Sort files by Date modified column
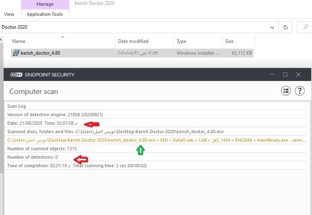312x215 pixels. pyautogui.click(x=133, y=41)
